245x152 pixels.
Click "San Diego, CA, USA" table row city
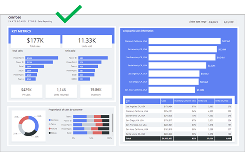point(135,120)
